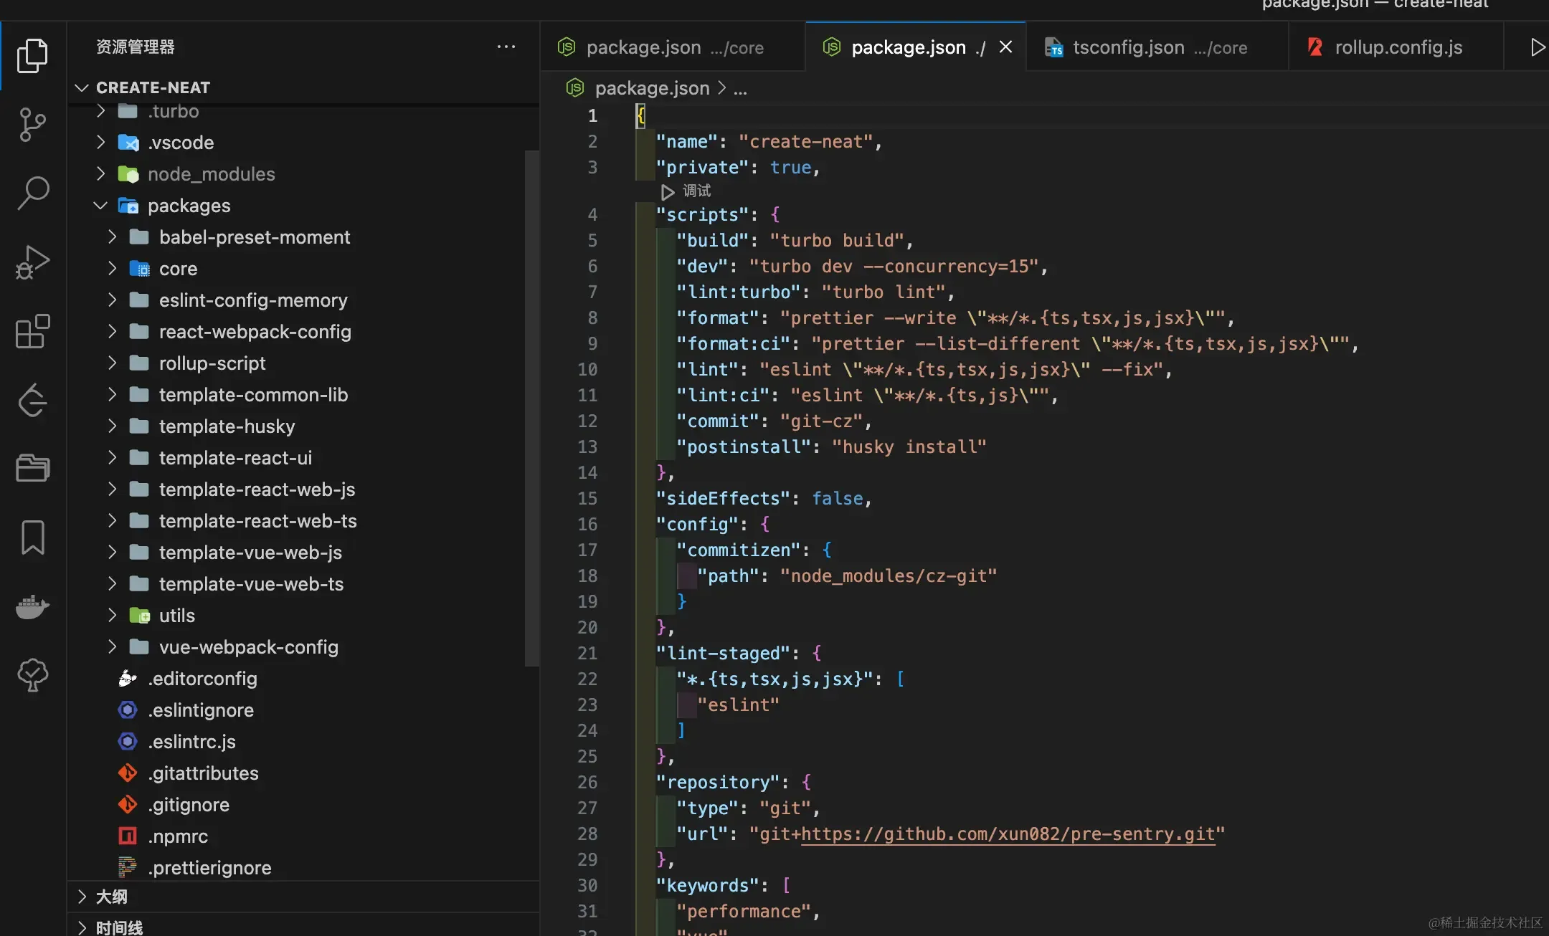Click the Node icon in package.json breadcrumb
The width and height of the screenshot is (1549, 936).
click(x=575, y=87)
